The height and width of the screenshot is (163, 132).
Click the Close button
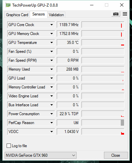coord(116,155)
